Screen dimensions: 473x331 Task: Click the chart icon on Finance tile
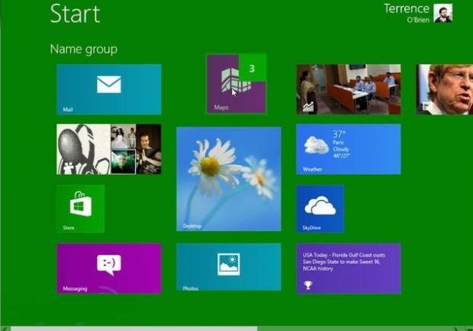(x=308, y=107)
